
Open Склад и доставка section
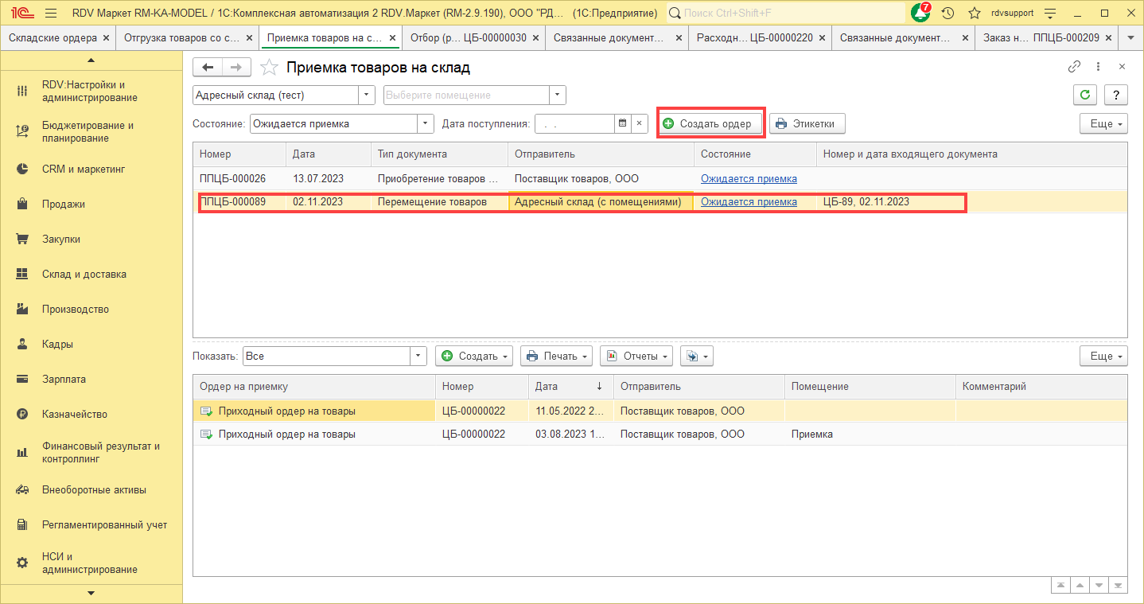[84, 275]
